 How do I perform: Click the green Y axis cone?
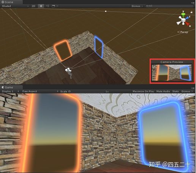[x=183, y=15]
